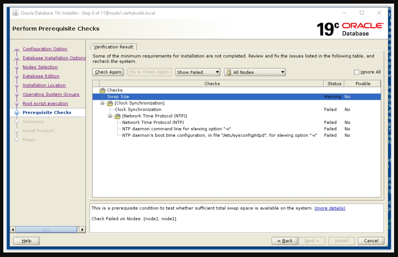Go to Root script execution step
The image size is (398, 257).
(x=45, y=103)
